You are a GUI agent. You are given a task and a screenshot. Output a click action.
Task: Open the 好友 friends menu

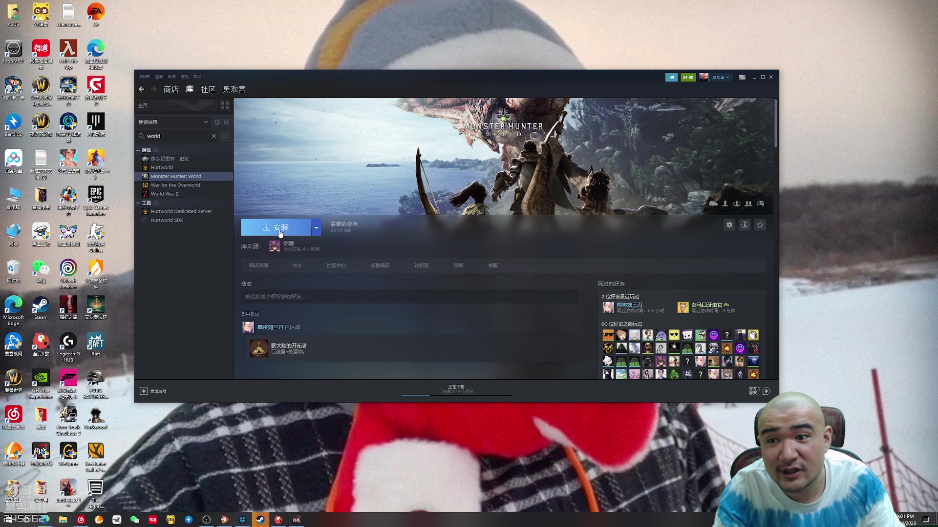click(x=171, y=77)
